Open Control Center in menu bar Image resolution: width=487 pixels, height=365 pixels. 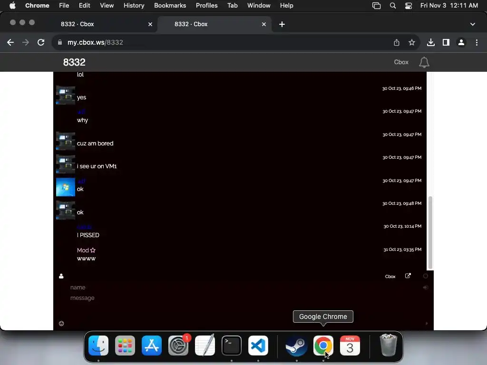click(409, 5)
